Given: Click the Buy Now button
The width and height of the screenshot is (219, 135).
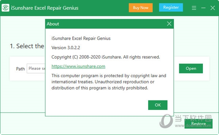Looking at the screenshot, I should pyautogui.click(x=141, y=8).
